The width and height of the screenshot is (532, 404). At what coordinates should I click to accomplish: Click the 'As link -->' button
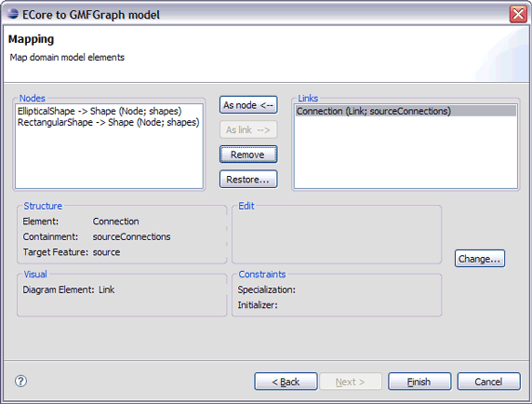pos(248,129)
